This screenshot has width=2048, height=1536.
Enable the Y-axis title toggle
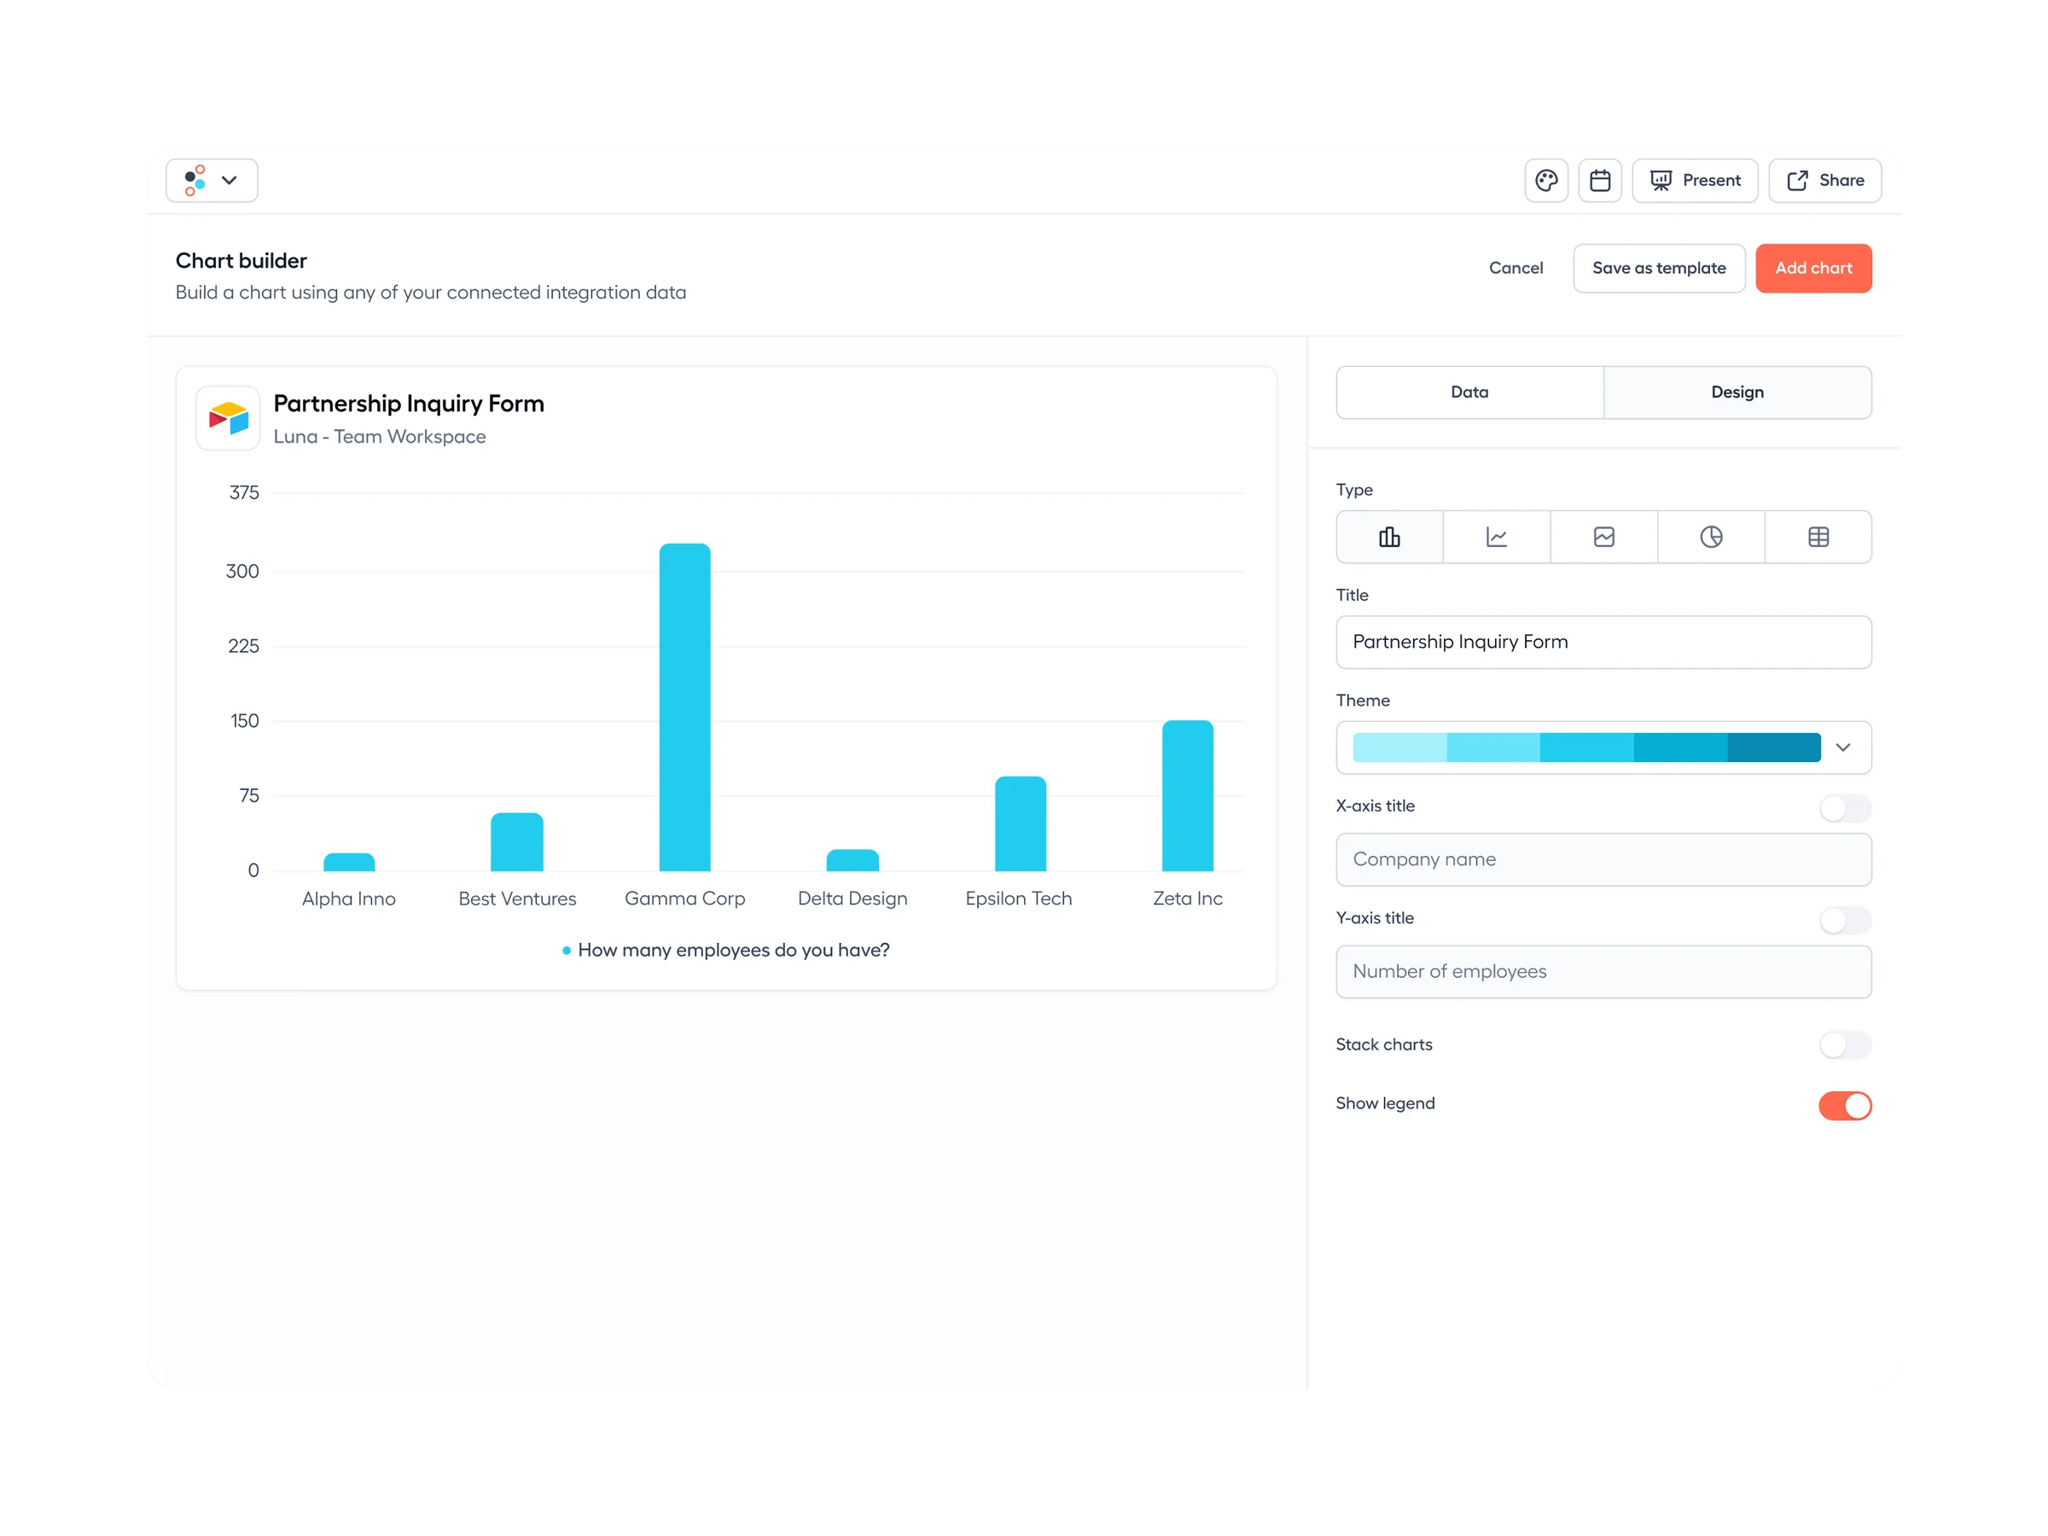(x=1845, y=920)
